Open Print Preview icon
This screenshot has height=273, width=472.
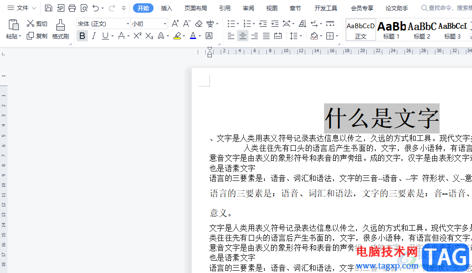coord(84,8)
